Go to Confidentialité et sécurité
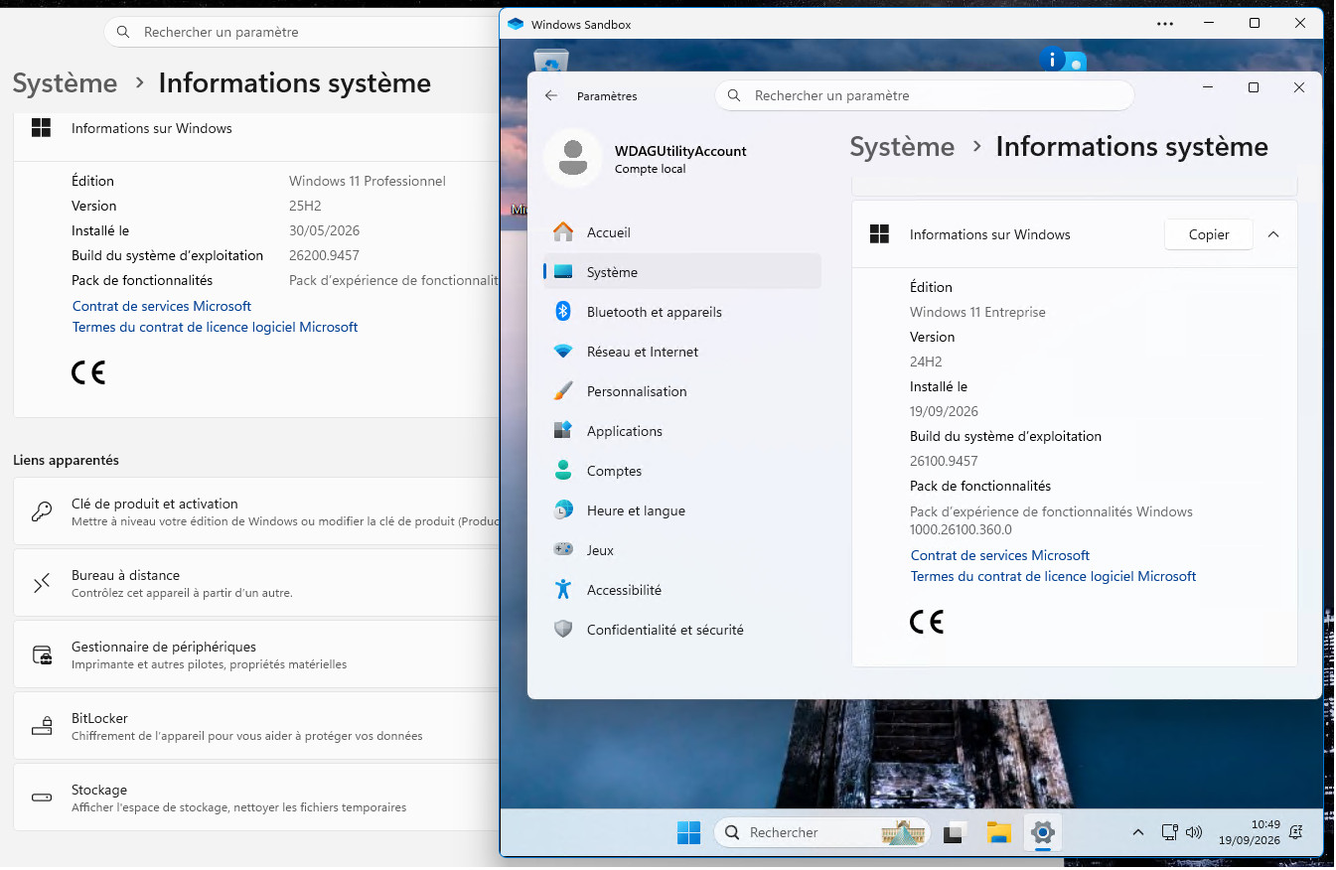The width and height of the screenshot is (1336, 870). [682, 630]
